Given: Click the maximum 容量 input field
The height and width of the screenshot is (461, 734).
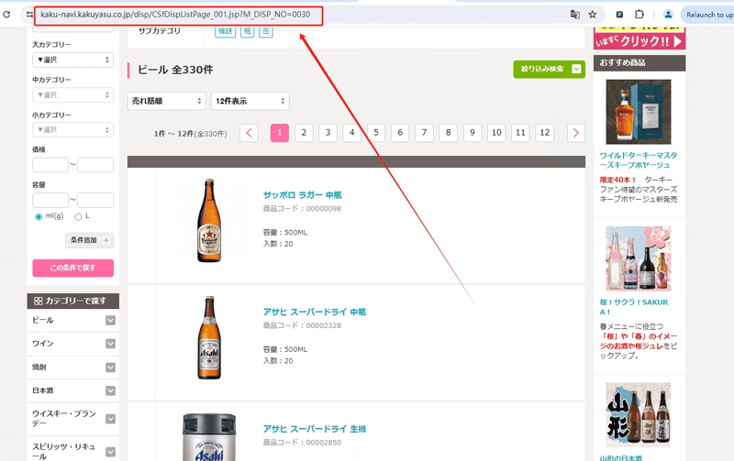Looking at the screenshot, I should 95,200.
